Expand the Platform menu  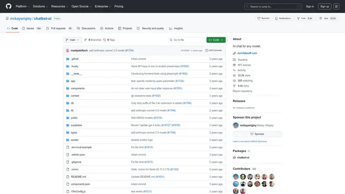(x=23, y=6)
